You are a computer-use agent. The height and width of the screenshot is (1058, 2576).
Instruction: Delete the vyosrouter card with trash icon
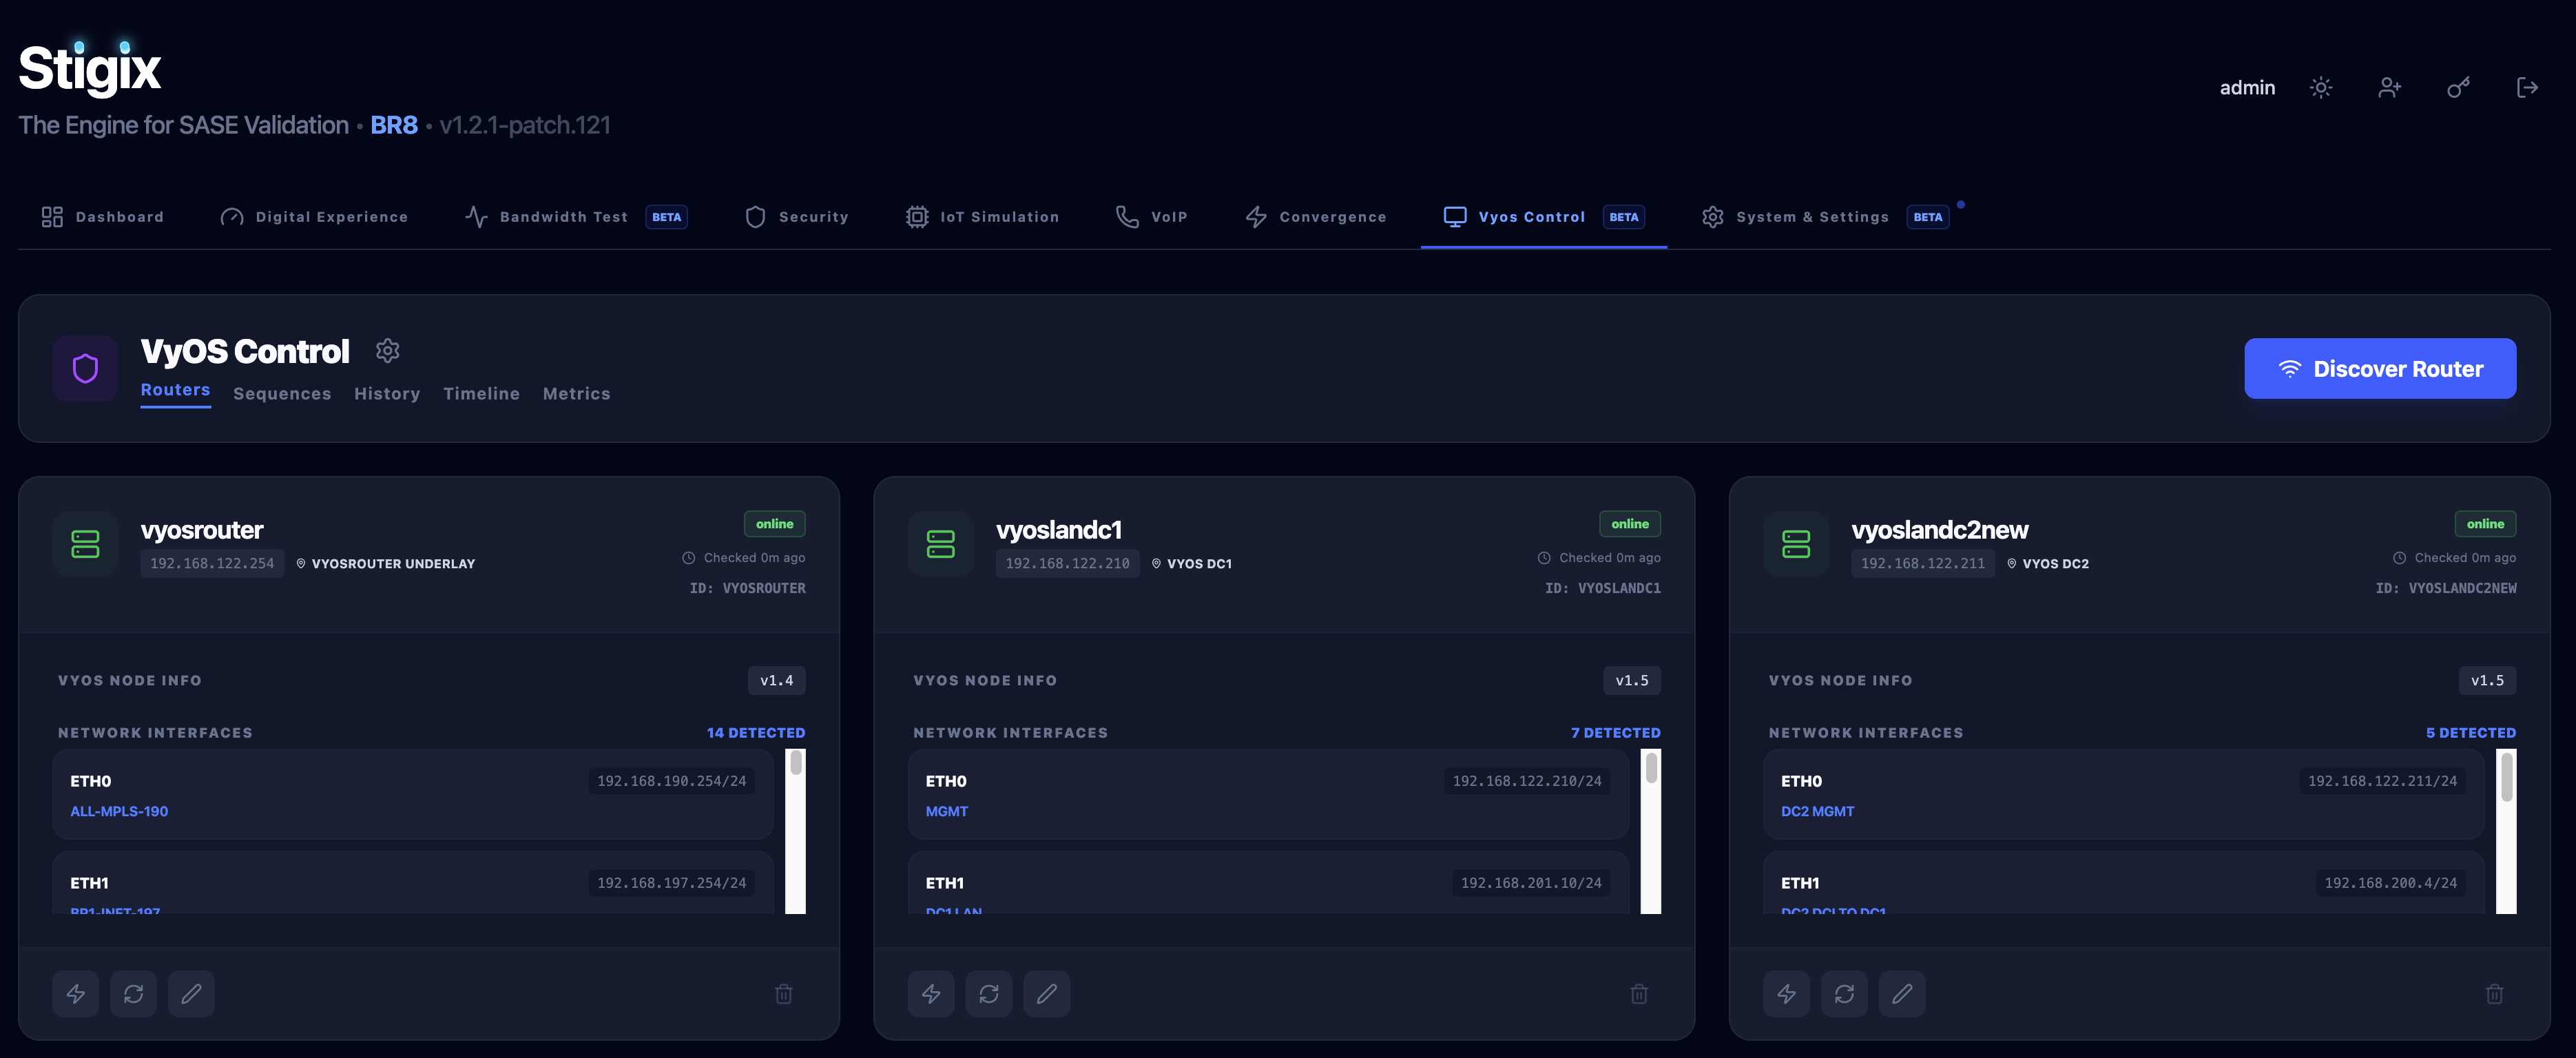click(x=783, y=993)
